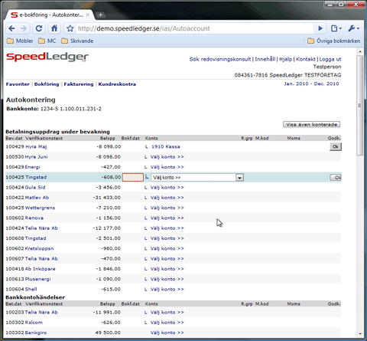Open the MC bookmarks folder
The image size is (367, 341).
pos(47,41)
